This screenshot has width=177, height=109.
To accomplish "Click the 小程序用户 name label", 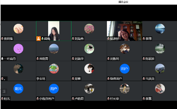I will pyautogui.click(x=46, y=99).
